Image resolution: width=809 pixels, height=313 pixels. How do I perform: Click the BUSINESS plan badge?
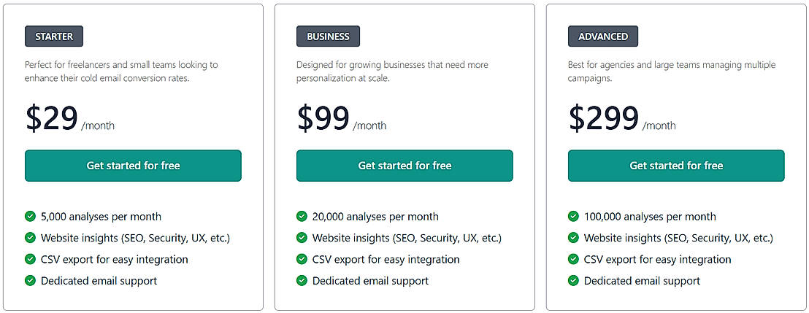[x=328, y=36]
